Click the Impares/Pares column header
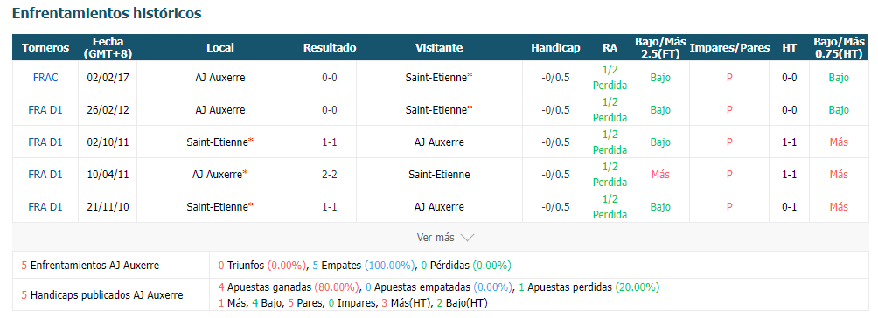The width and height of the screenshot is (878, 318). pyautogui.click(x=729, y=47)
